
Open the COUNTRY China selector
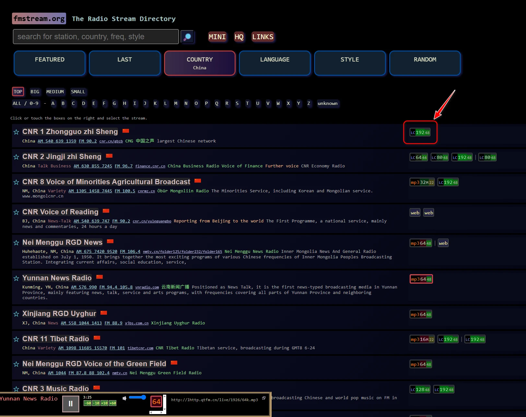point(200,63)
